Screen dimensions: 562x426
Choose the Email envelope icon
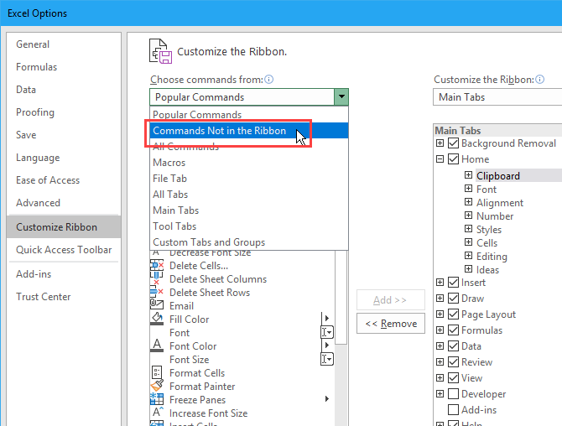[157, 306]
